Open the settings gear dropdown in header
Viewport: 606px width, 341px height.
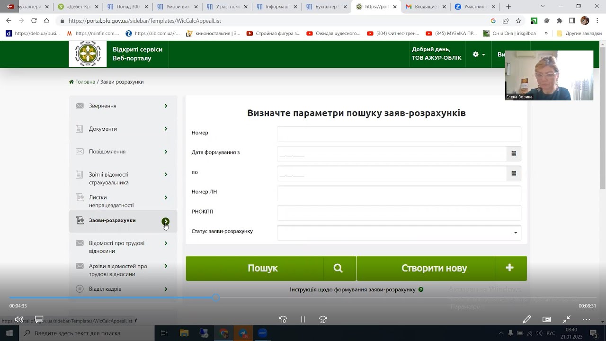(479, 54)
